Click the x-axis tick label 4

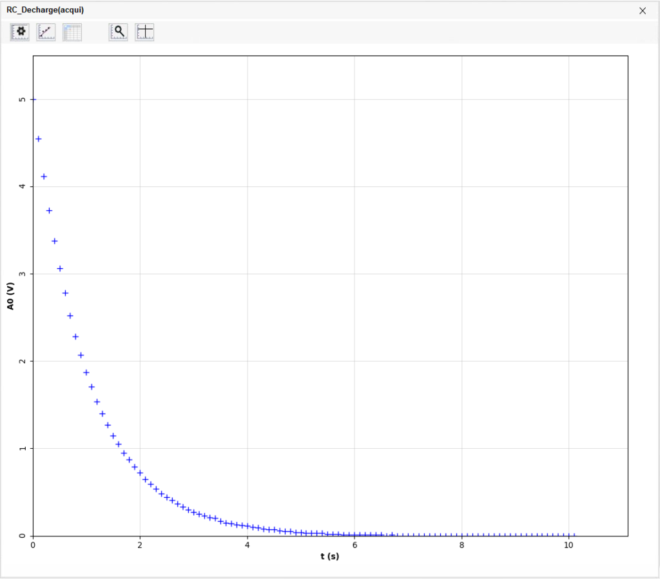[247, 545]
